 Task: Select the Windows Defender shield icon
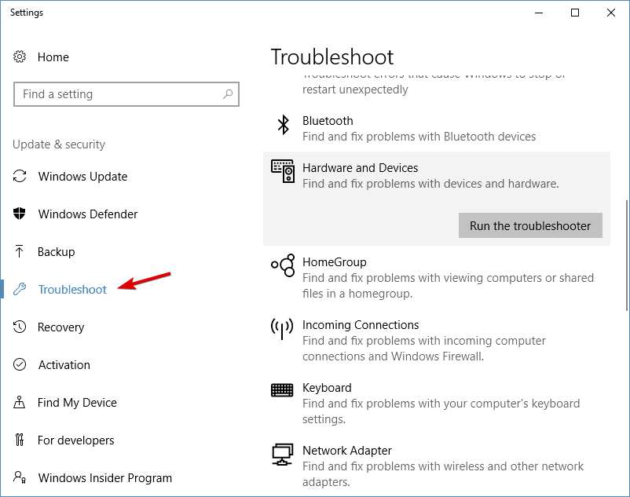(19, 214)
